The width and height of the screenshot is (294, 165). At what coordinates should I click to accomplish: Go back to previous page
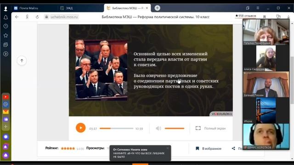[17, 17]
